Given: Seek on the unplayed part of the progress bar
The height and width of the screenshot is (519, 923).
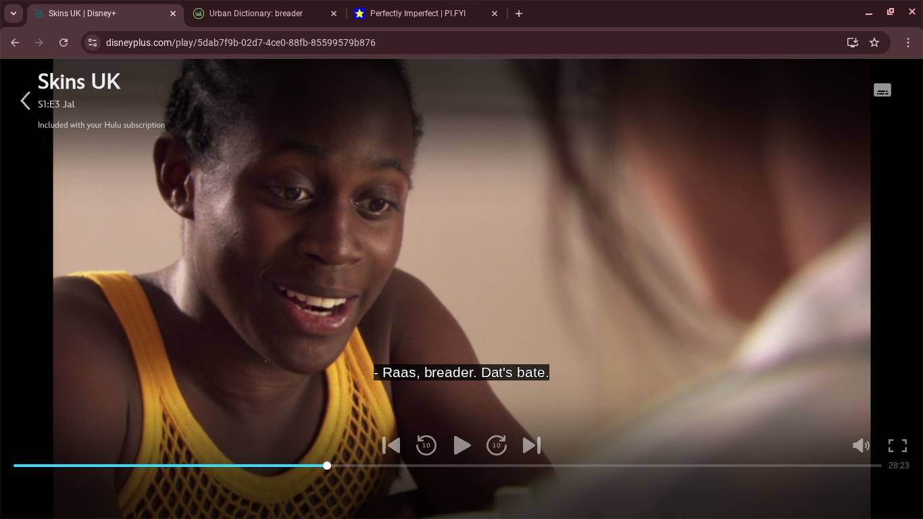Looking at the screenshot, I should point(606,466).
